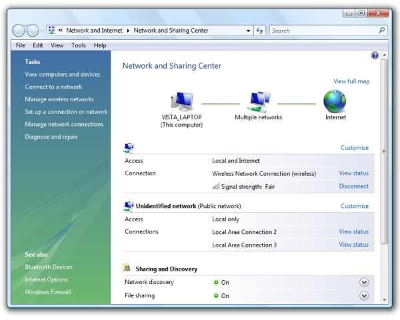Screen dimensions: 400x320
Task: Click Network and Sharing Center breadcrumb
Action: pyautogui.click(x=171, y=31)
